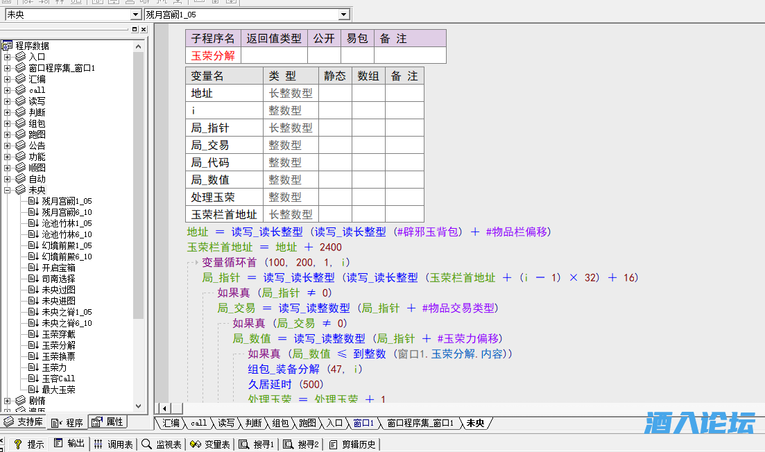
Task: Click the 公开 cell for 玉荣分解
Action: [324, 55]
